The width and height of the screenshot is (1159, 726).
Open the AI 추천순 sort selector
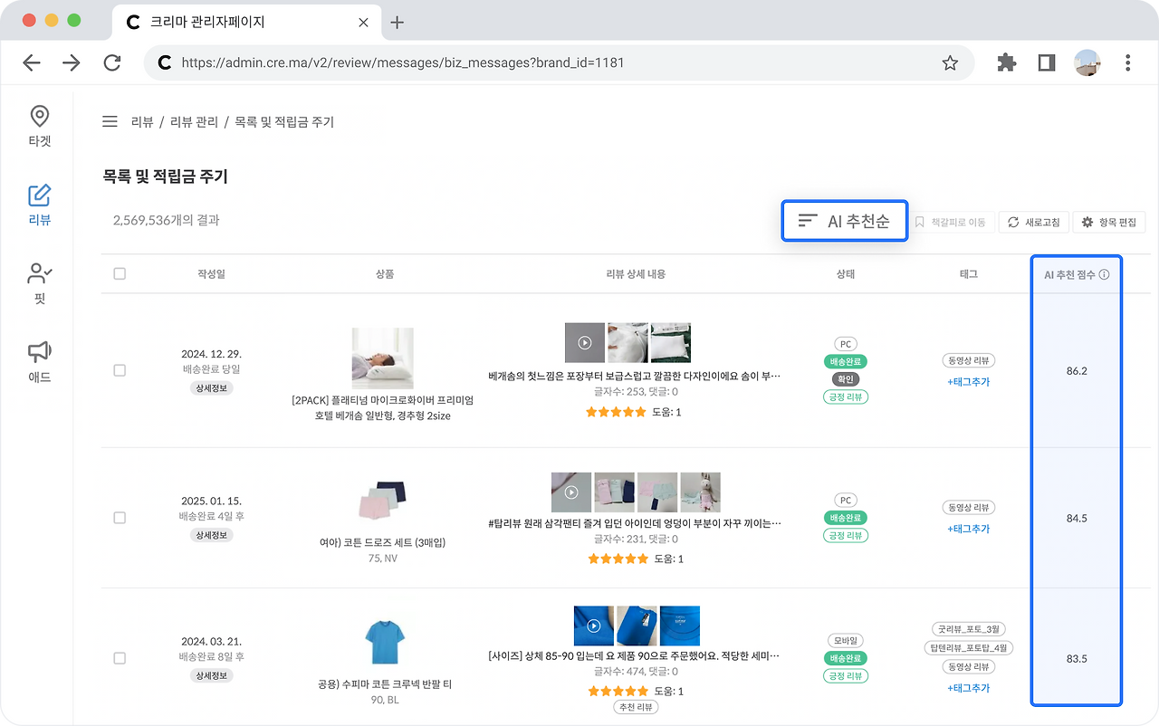pyautogui.click(x=844, y=220)
